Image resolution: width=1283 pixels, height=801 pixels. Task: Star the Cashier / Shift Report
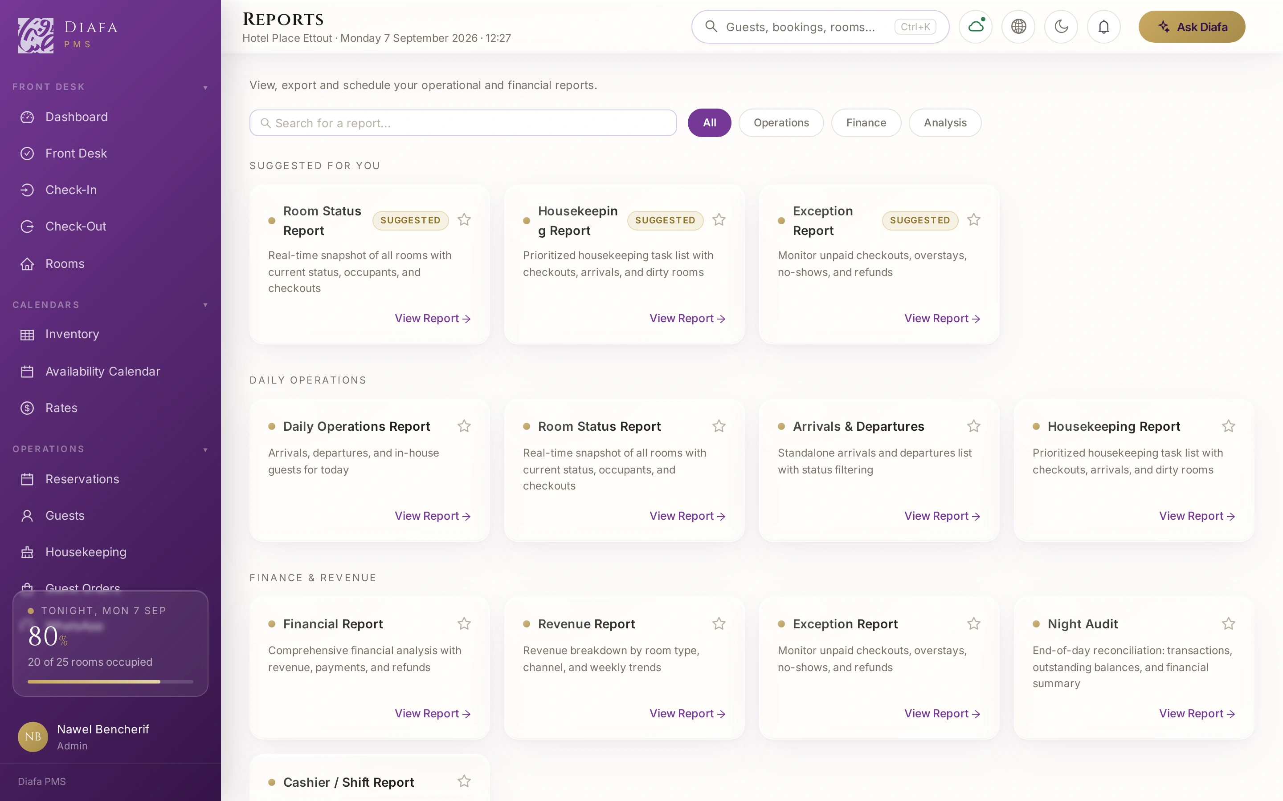tap(465, 781)
